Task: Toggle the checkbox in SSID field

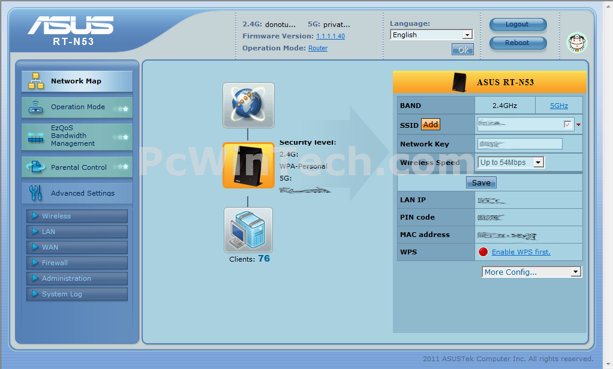Action: click(567, 124)
